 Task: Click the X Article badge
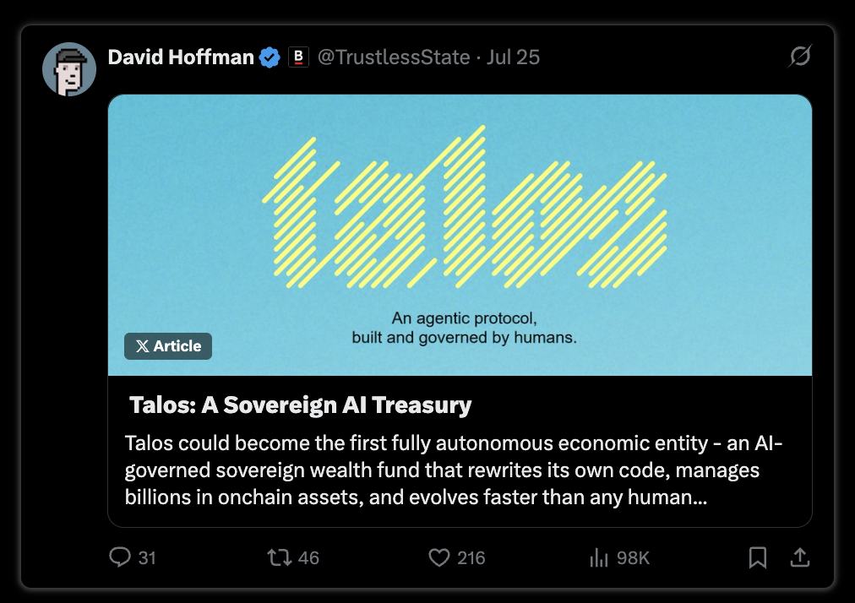click(168, 346)
